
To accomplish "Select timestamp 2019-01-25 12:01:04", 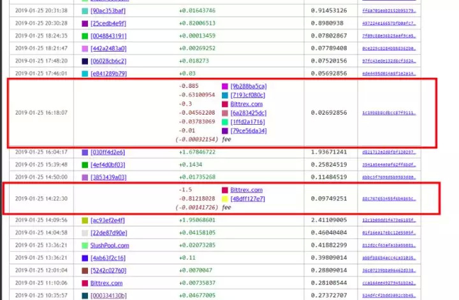I will [41, 270].
